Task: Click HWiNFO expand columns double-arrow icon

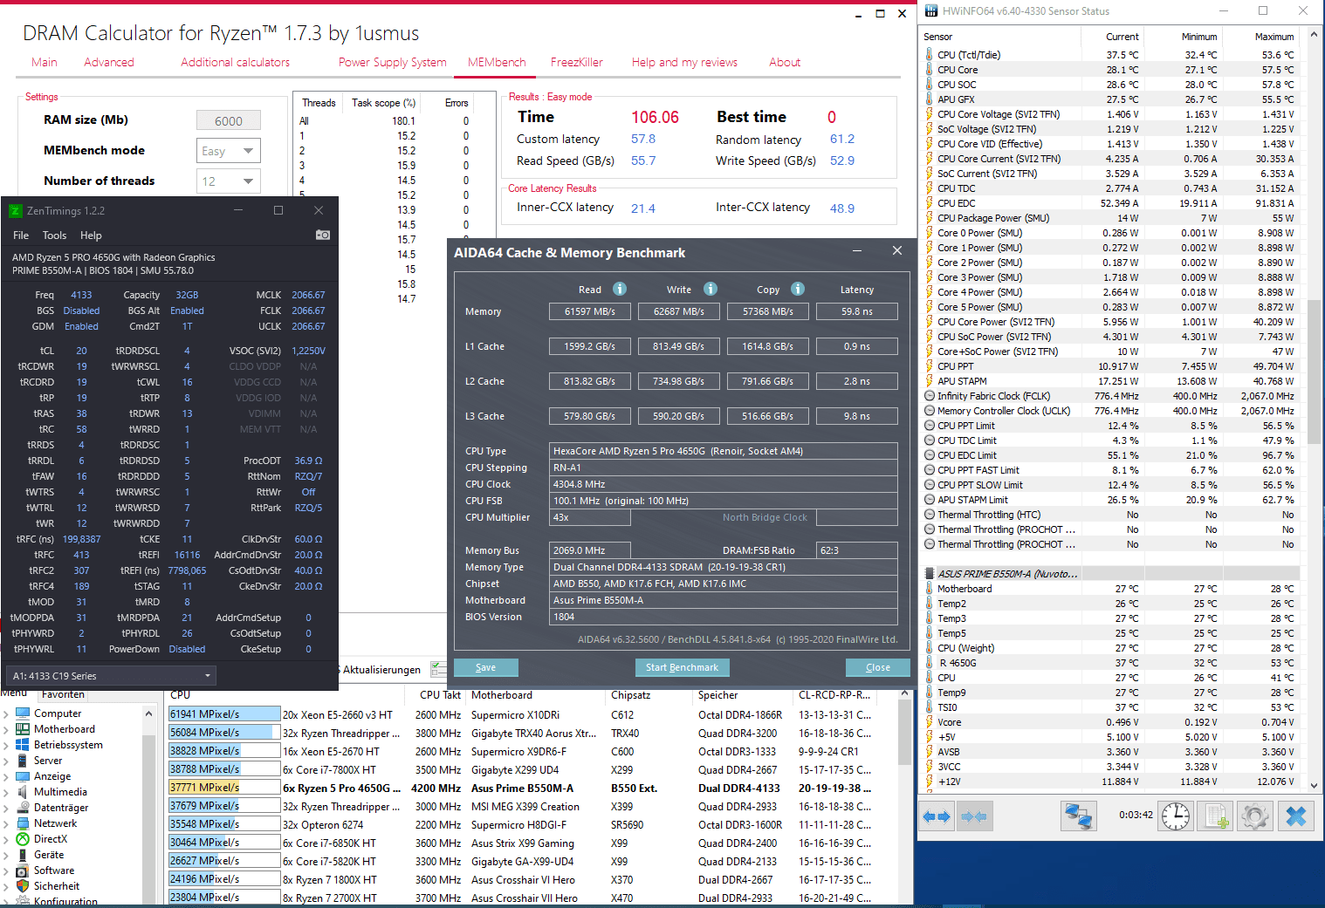Action: (x=937, y=816)
